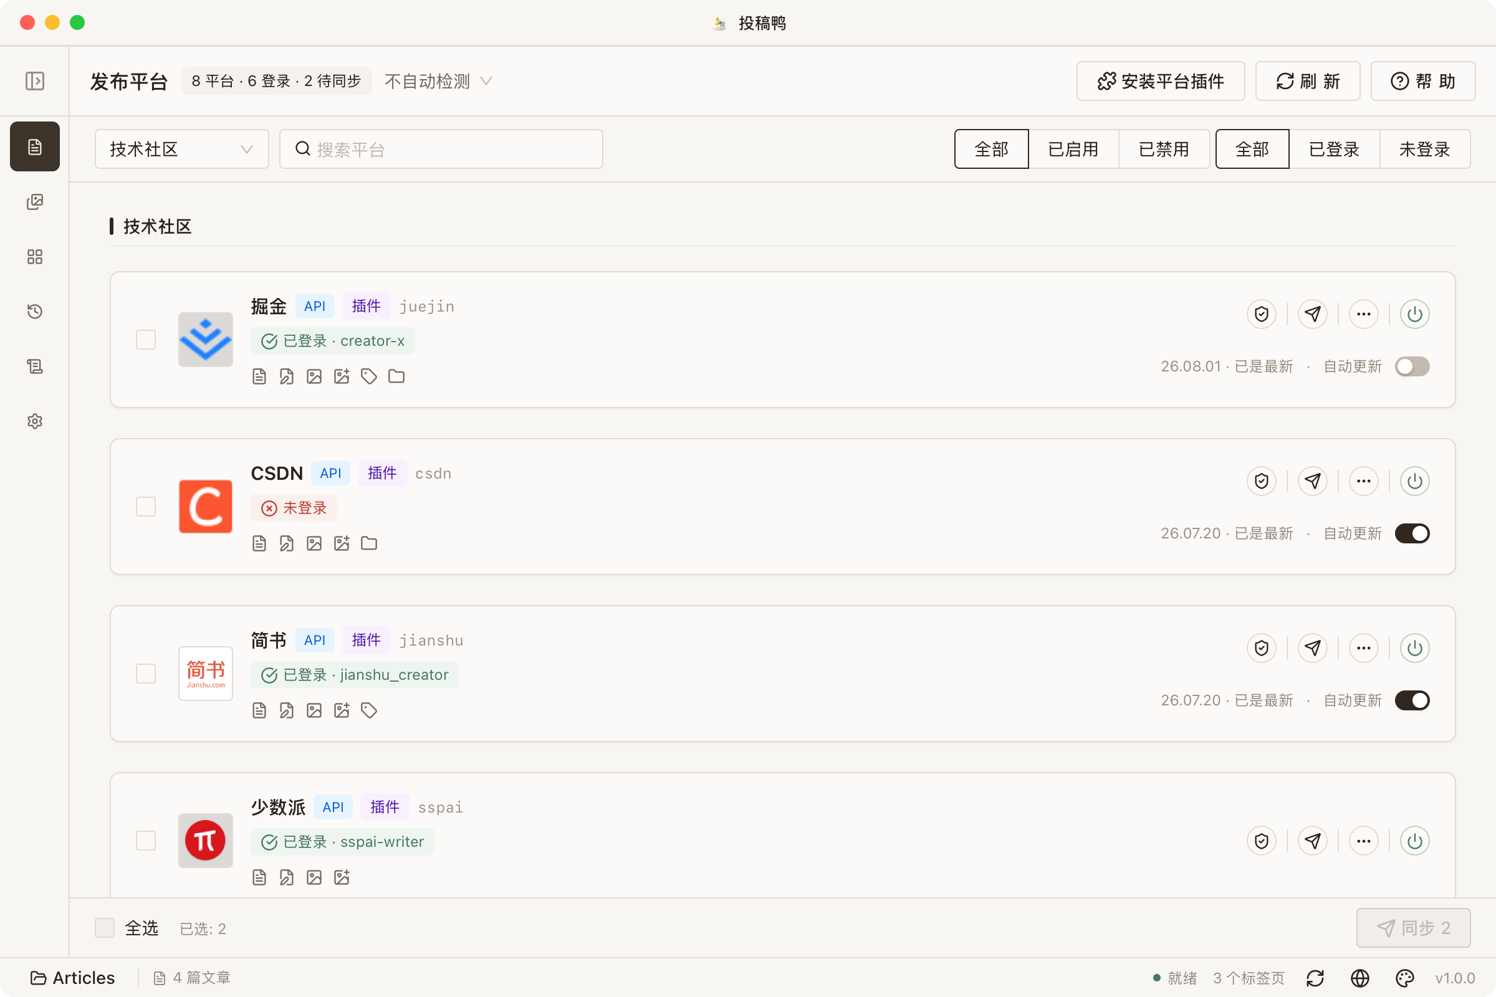Screen dimensions: 1496x997
Task: Select the 已禁用 filter tab
Action: pyautogui.click(x=1163, y=149)
